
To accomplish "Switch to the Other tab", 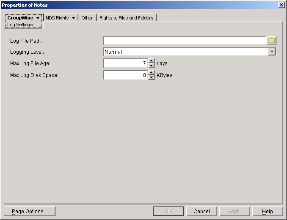I will (87, 18).
